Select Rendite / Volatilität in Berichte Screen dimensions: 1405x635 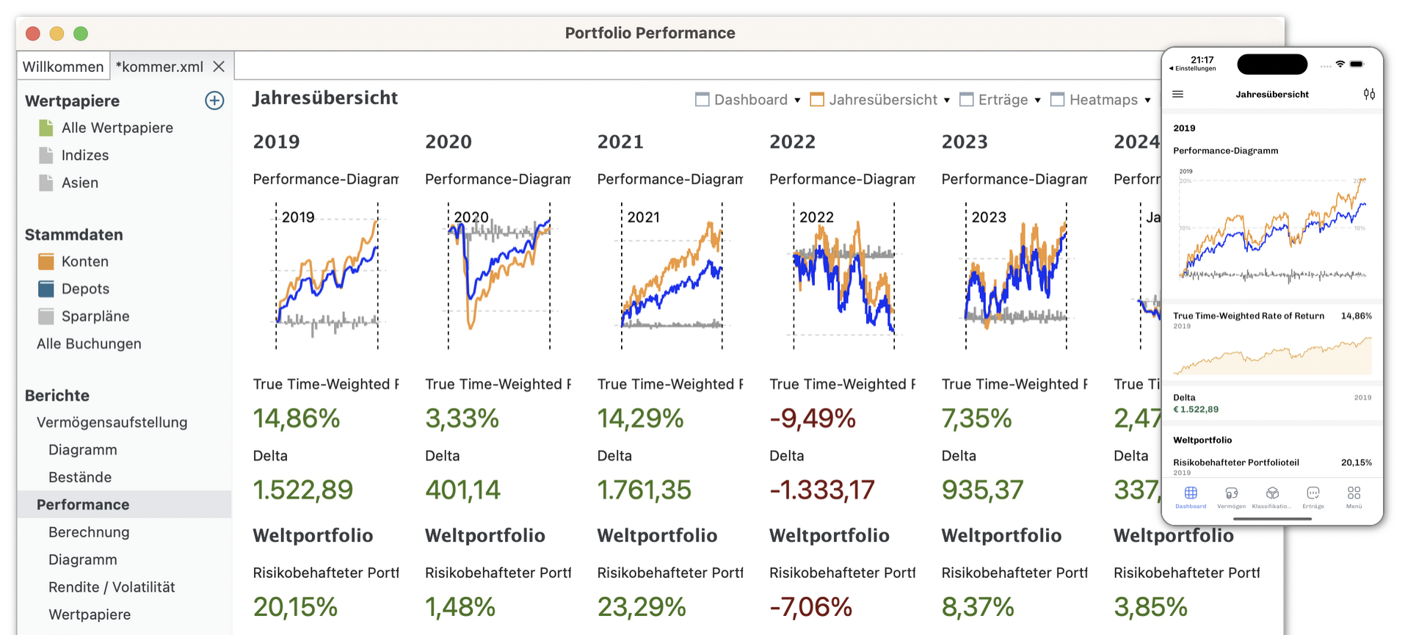click(x=112, y=587)
